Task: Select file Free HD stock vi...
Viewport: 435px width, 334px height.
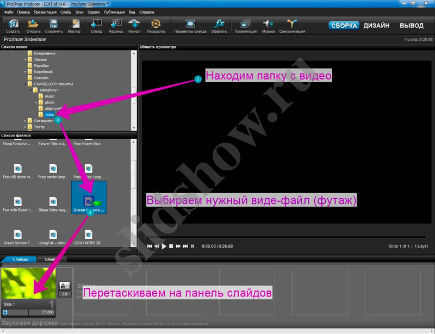Action: click(x=18, y=171)
